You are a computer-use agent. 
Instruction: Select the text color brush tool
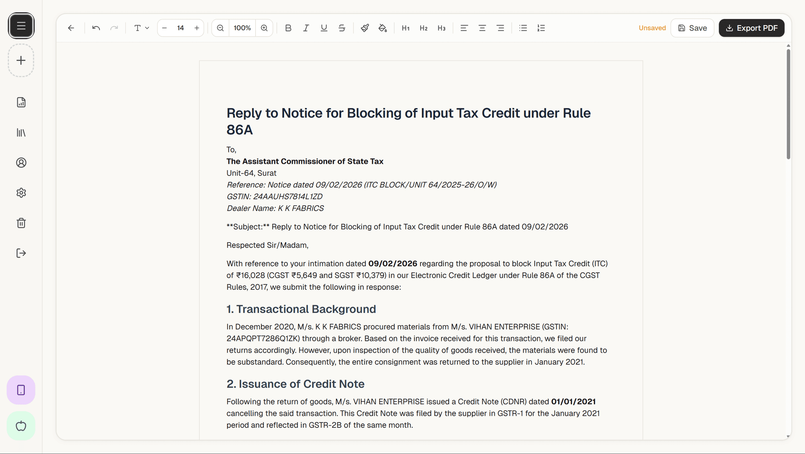point(365,28)
